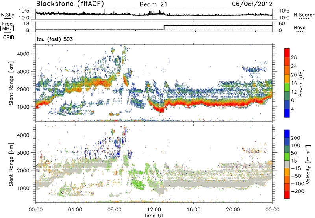Click the "4" value on power colorbar
This screenshot has width=315, height=218.
[x=293, y=109]
